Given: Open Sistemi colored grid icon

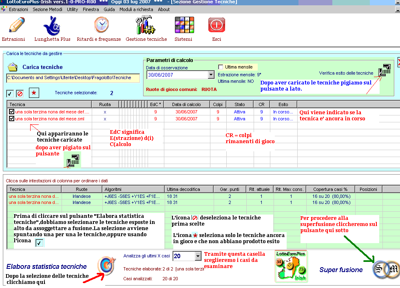Looking at the screenshot, I should 184,25.
